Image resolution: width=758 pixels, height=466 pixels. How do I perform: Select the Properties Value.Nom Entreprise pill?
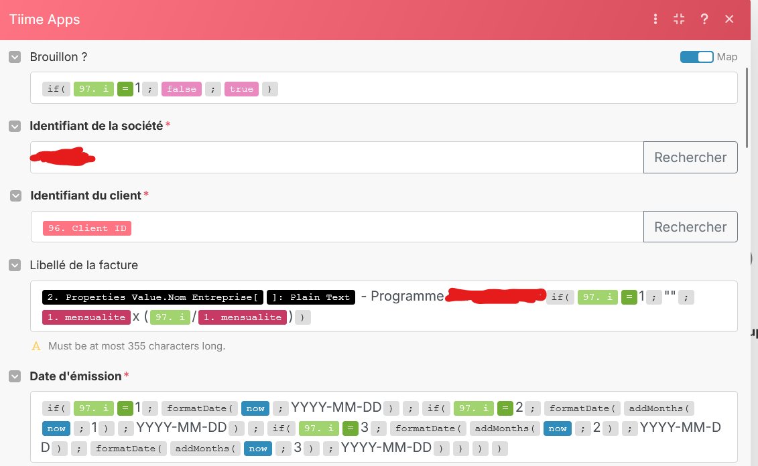(x=153, y=297)
